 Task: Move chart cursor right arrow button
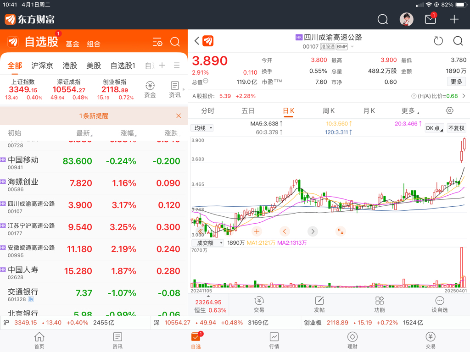click(x=313, y=231)
